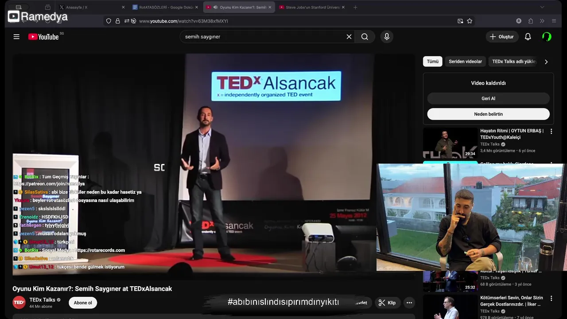Subscribe with the Abone ol button

[83, 303]
